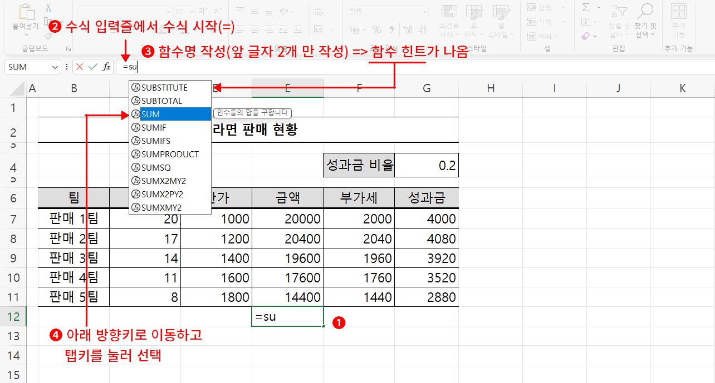Open 표 서식 format as table

474,22
